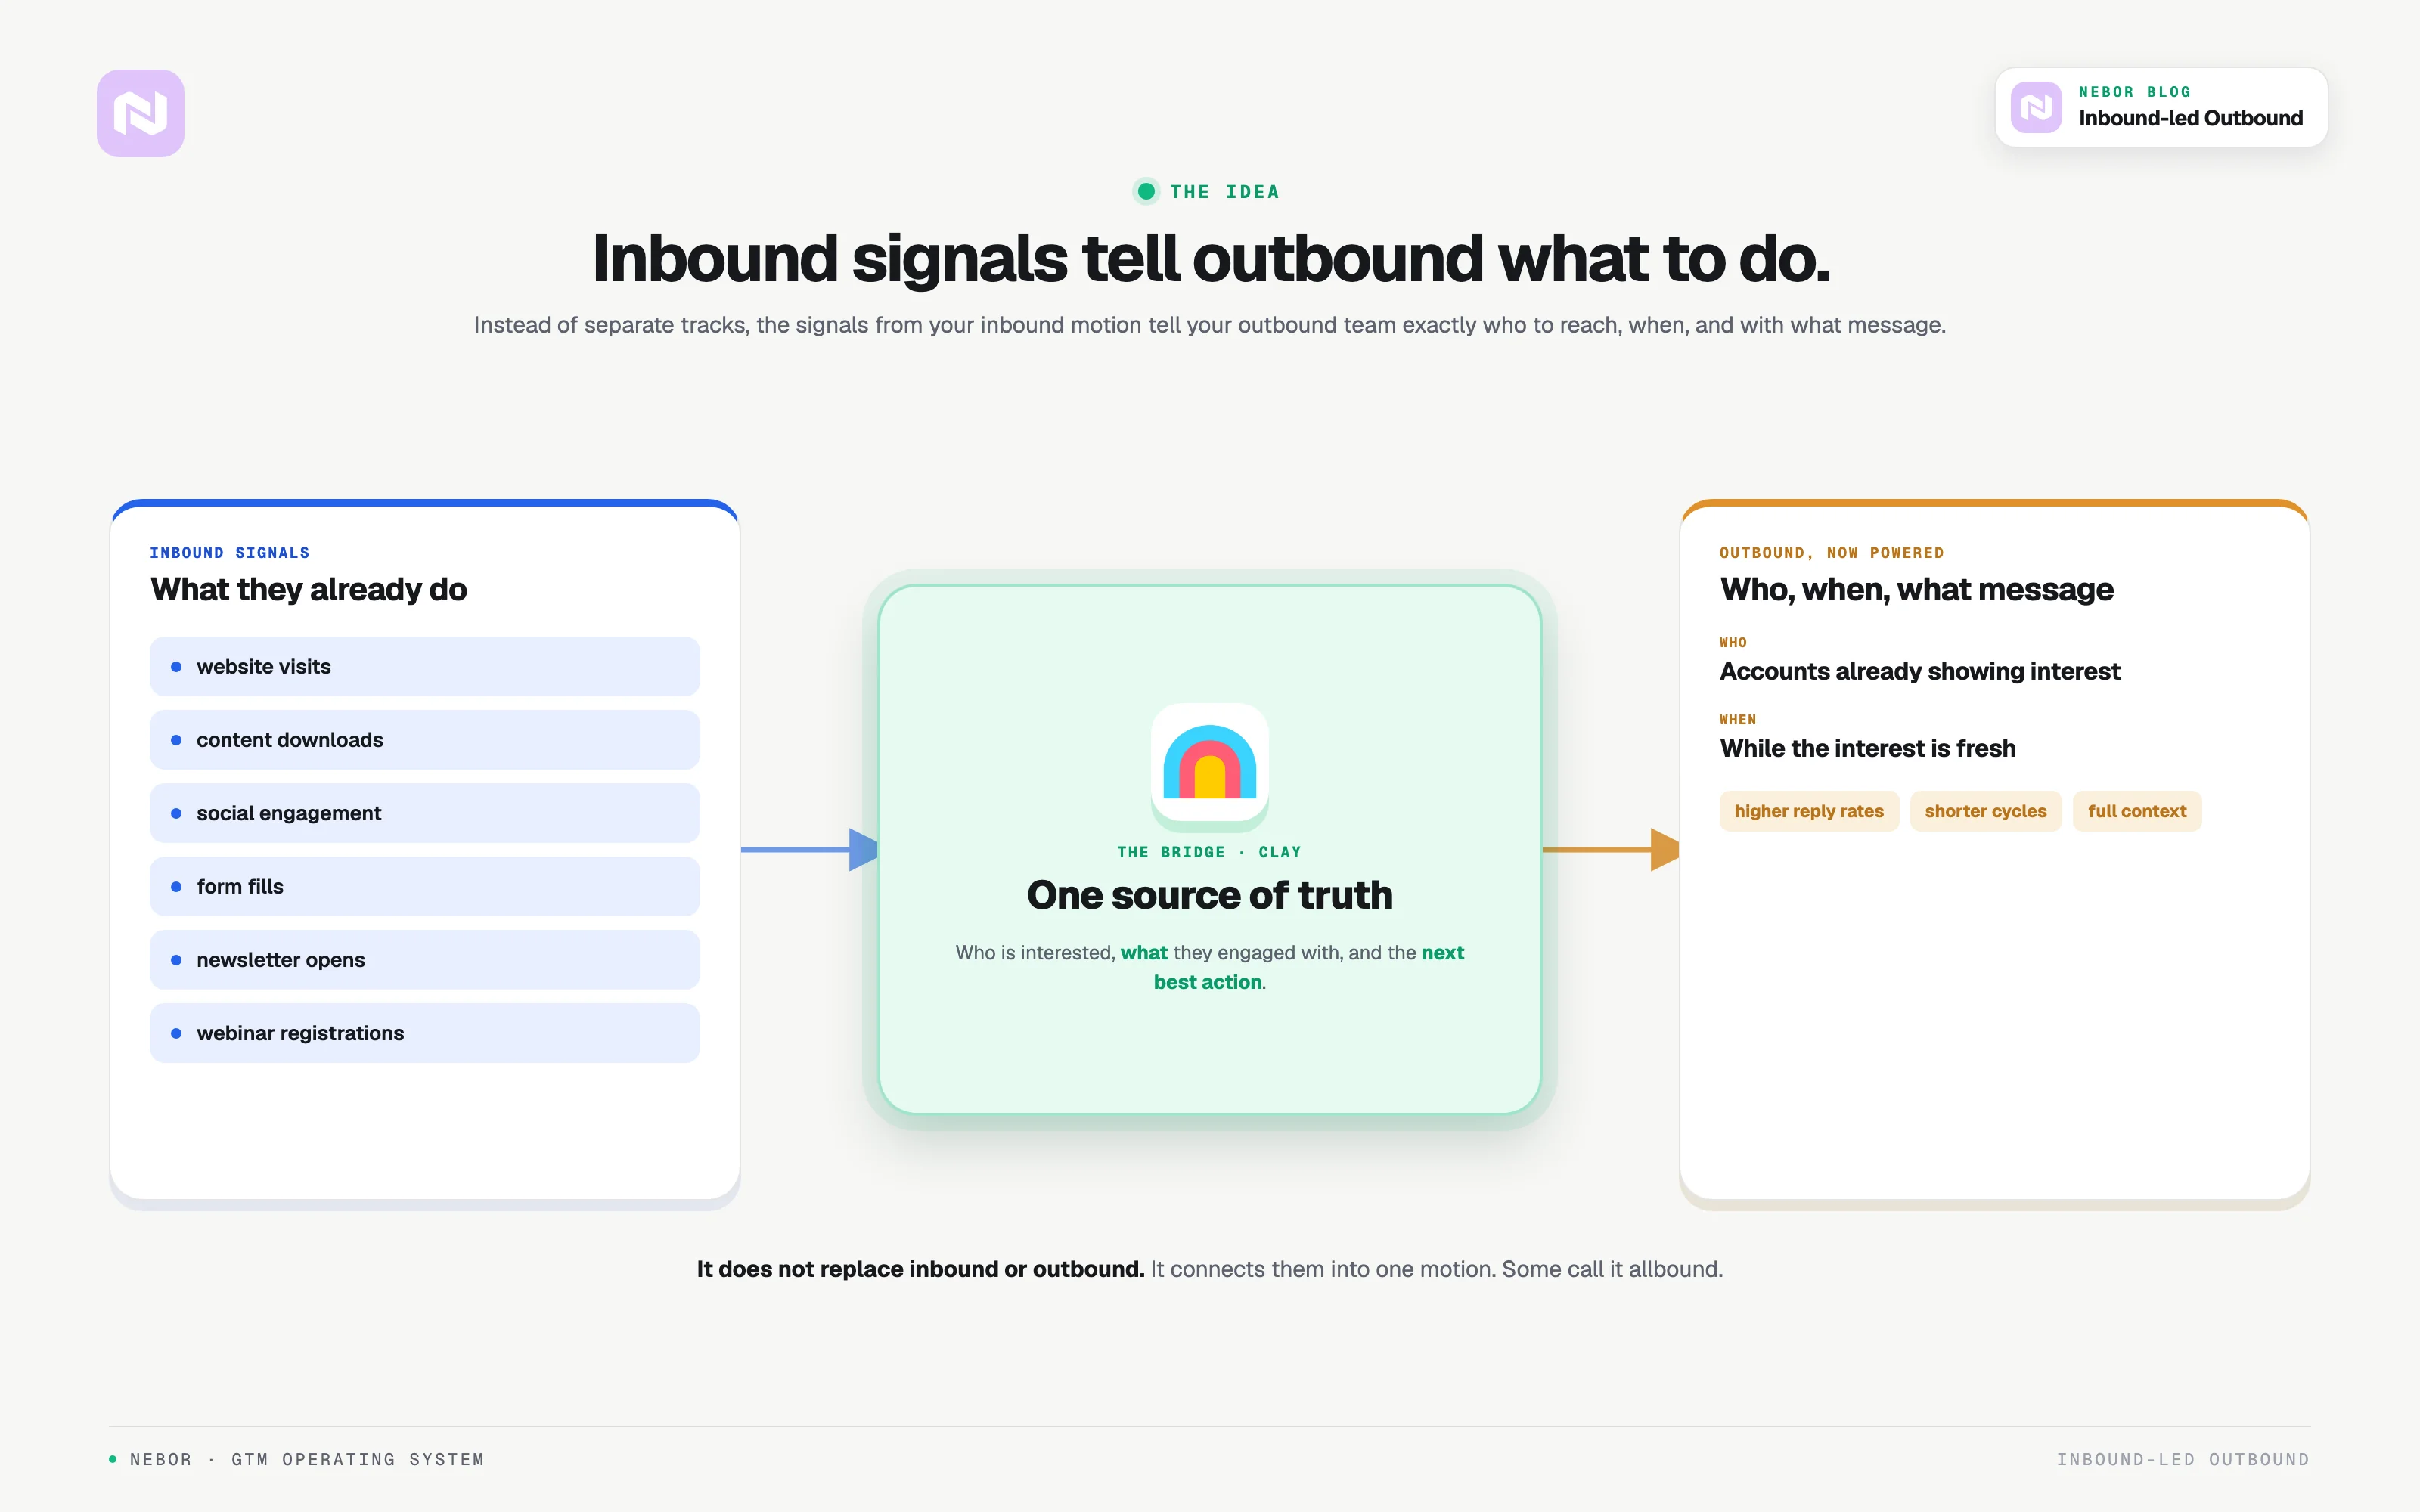Select the website visits signal row

pyautogui.click(x=425, y=666)
